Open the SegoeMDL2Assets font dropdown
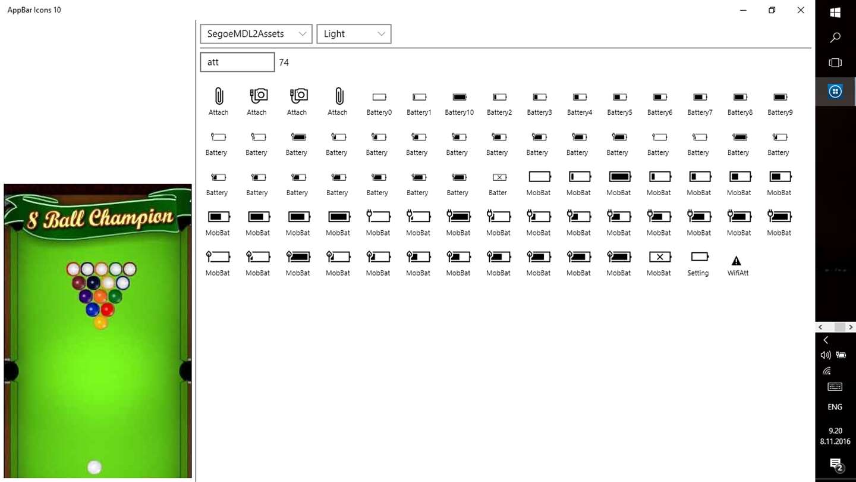 coord(256,34)
